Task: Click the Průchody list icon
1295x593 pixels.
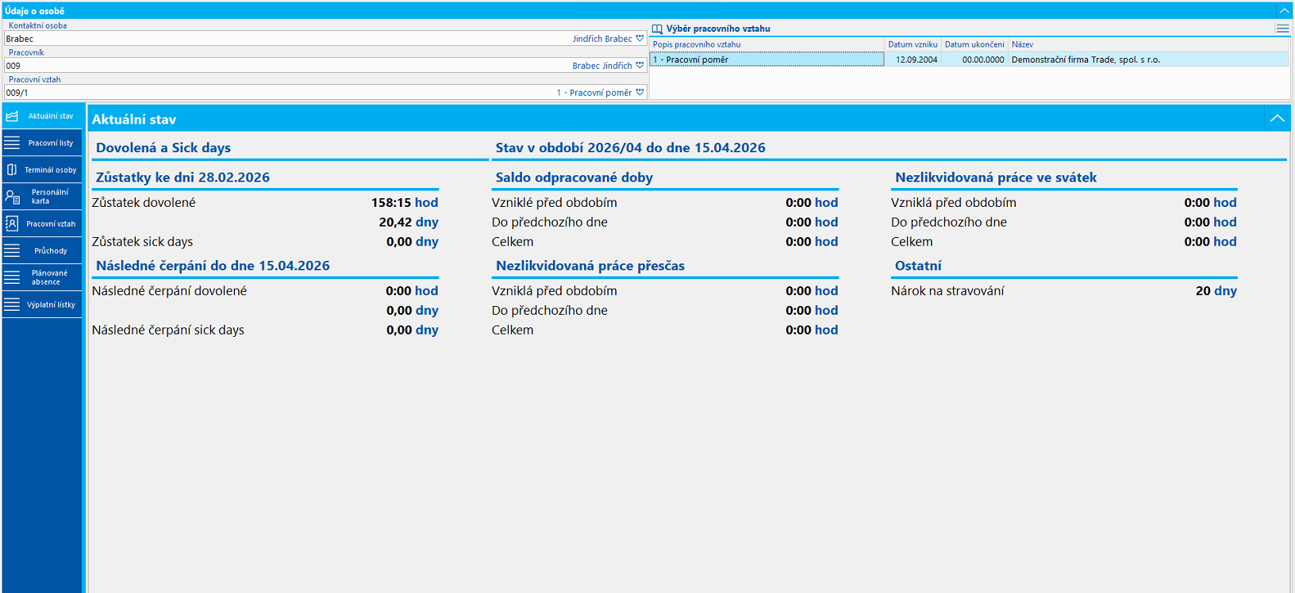Action: [12, 251]
